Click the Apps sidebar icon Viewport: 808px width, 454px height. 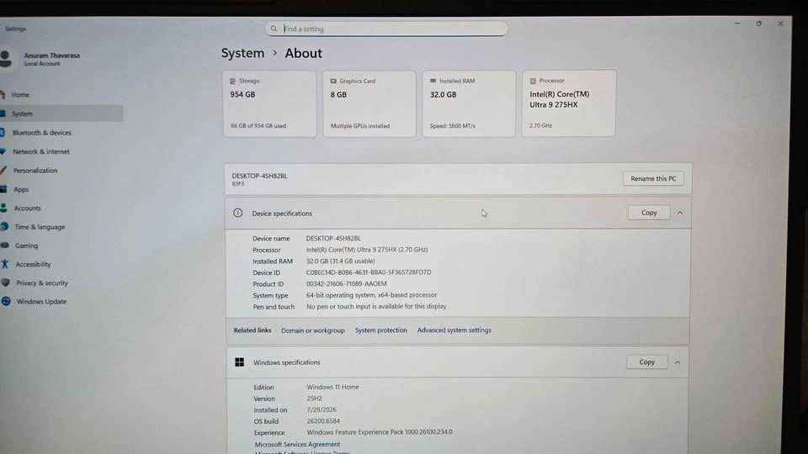coord(3,189)
